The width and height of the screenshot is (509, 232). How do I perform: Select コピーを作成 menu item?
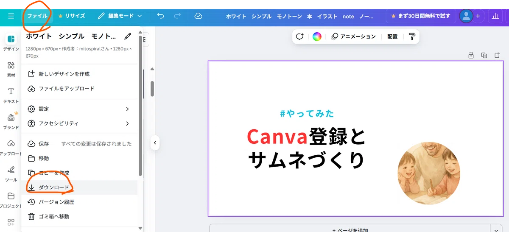(80, 173)
